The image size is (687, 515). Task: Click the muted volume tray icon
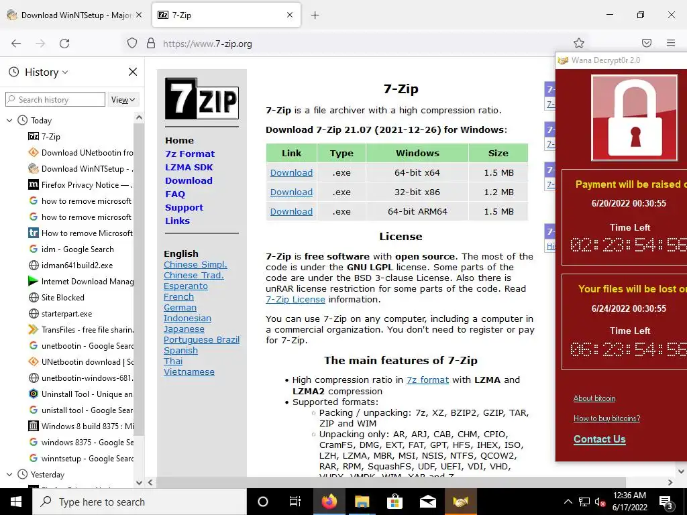(x=600, y=502)
